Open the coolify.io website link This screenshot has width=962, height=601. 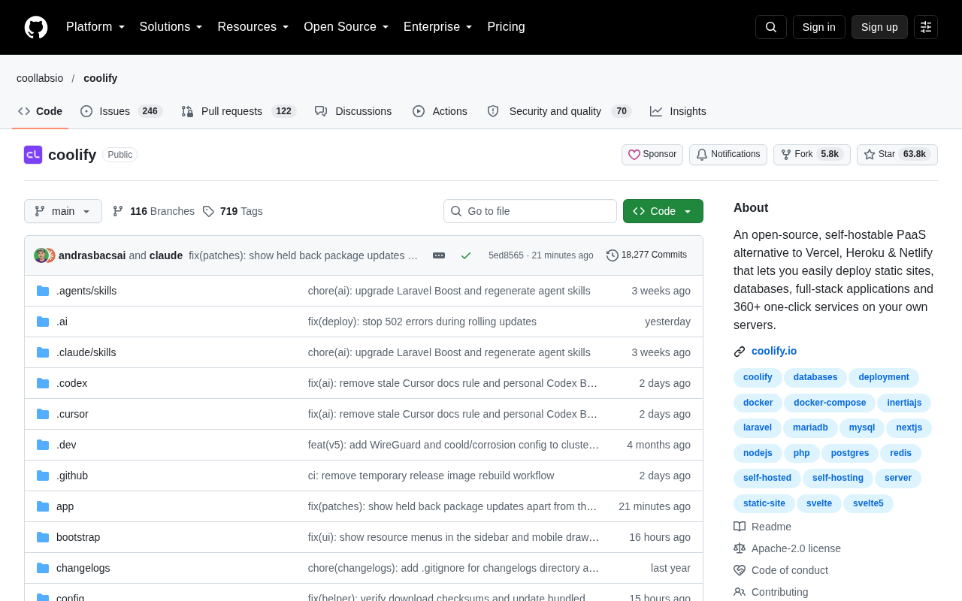coord(774,351)
